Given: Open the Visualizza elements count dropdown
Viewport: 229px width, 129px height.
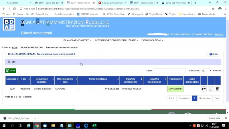Looking at the screenshot, I should click(206, 71).
